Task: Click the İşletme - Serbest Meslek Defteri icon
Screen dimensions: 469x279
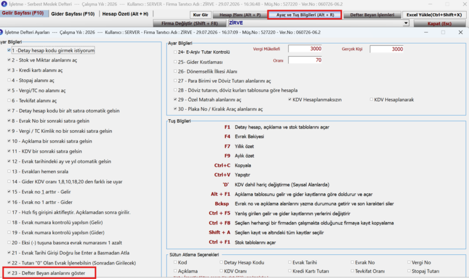Action: pyautogui.click(x=4, y=4)
